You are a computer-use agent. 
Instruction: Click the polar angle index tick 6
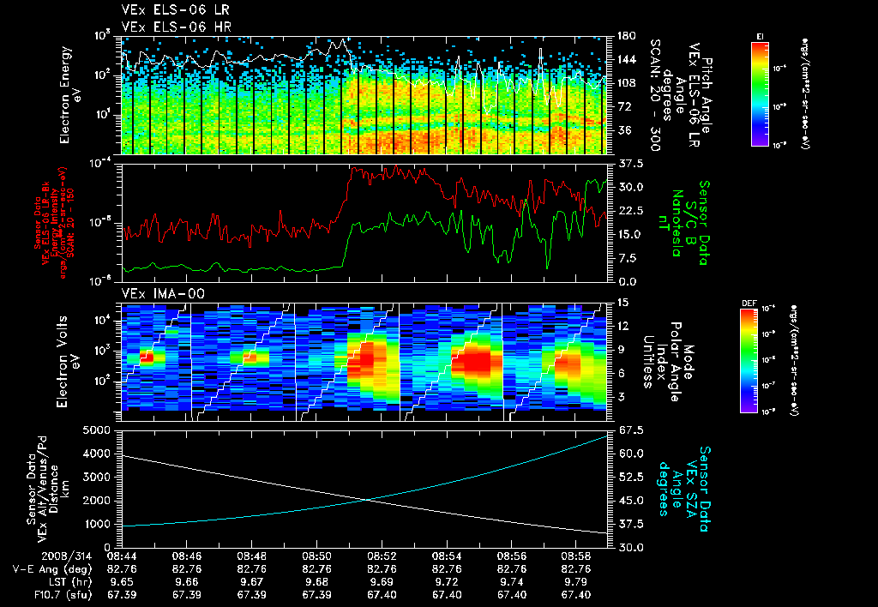619,374
